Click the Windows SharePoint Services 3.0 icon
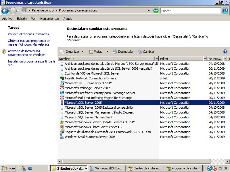The width and height of the screenshot is (230, 172). pos(62,127)
